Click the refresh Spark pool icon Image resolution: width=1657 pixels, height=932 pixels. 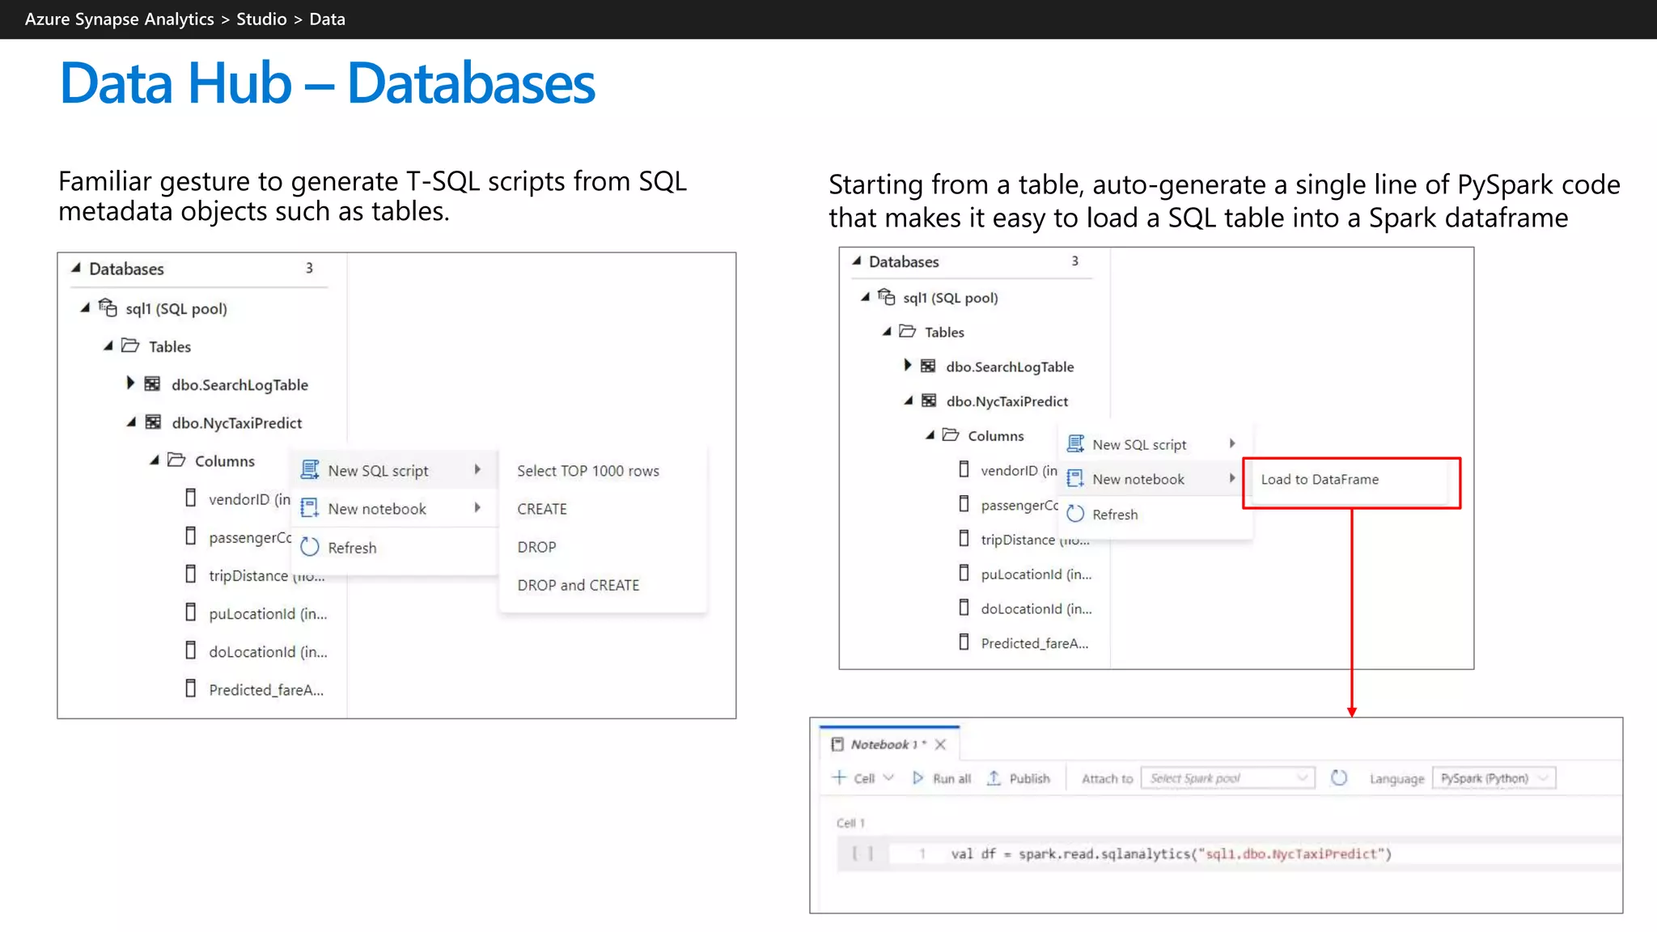(1339, 777)
